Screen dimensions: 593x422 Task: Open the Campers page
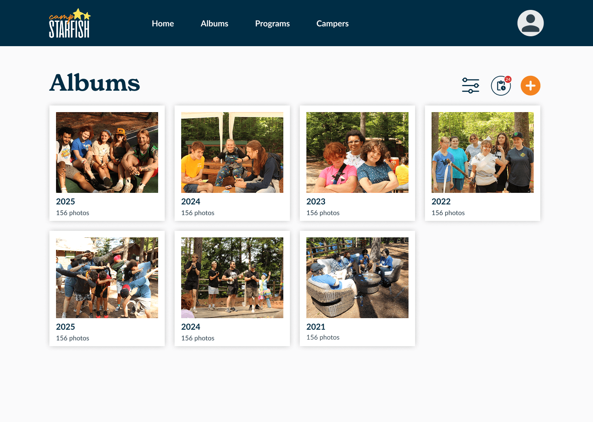(x=332, y=23)
